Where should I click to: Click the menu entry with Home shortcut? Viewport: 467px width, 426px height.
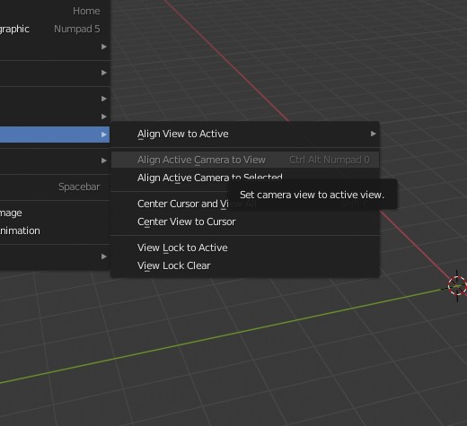pyautogui.click(x=55, y=11)
